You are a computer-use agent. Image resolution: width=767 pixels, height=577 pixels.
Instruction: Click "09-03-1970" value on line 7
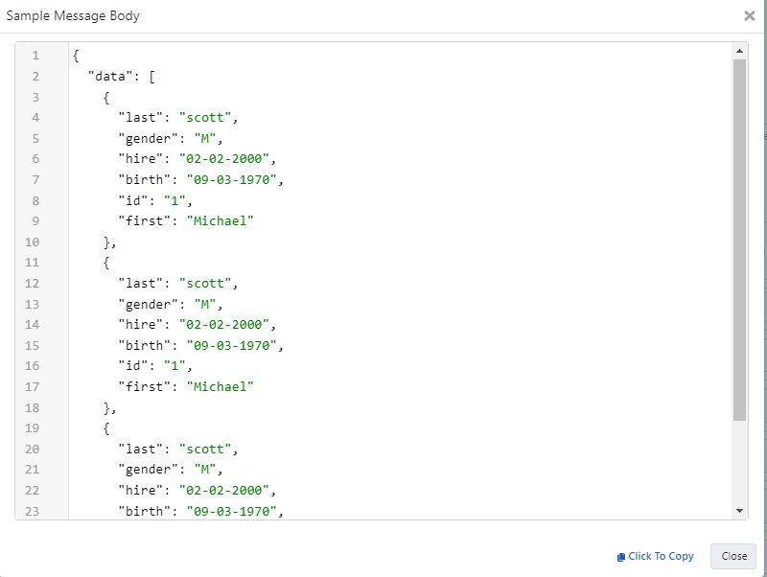coord(233,180)
